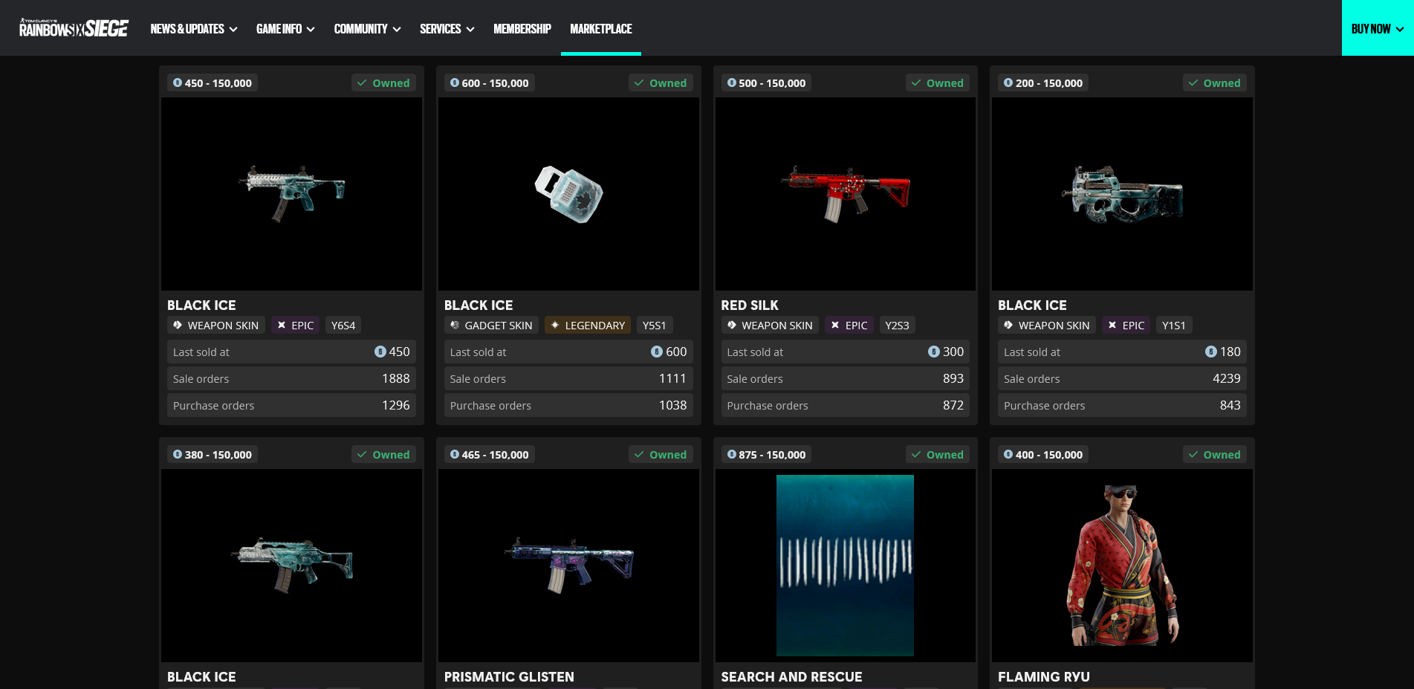The image size is (1414, 689).
Task: Click the Y5S1 season tag
Action: pos(655,325)
